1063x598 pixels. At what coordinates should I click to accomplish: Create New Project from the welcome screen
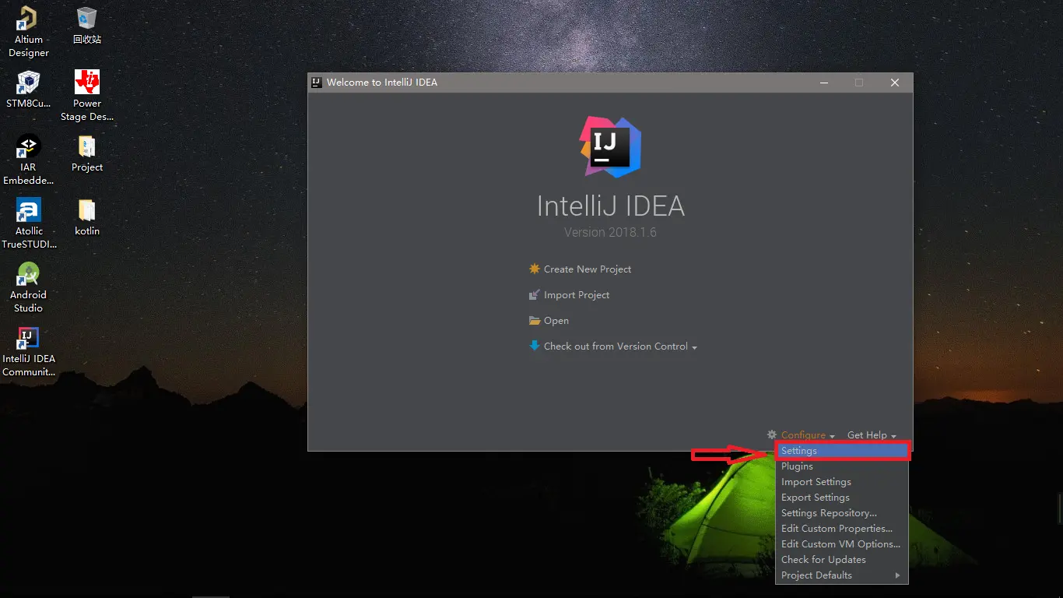[588, 269]
